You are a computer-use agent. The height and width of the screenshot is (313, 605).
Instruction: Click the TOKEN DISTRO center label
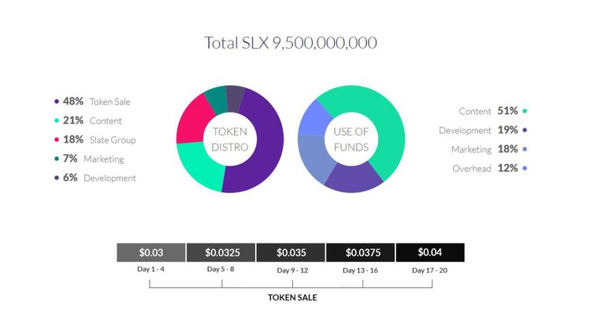[230, 140]
